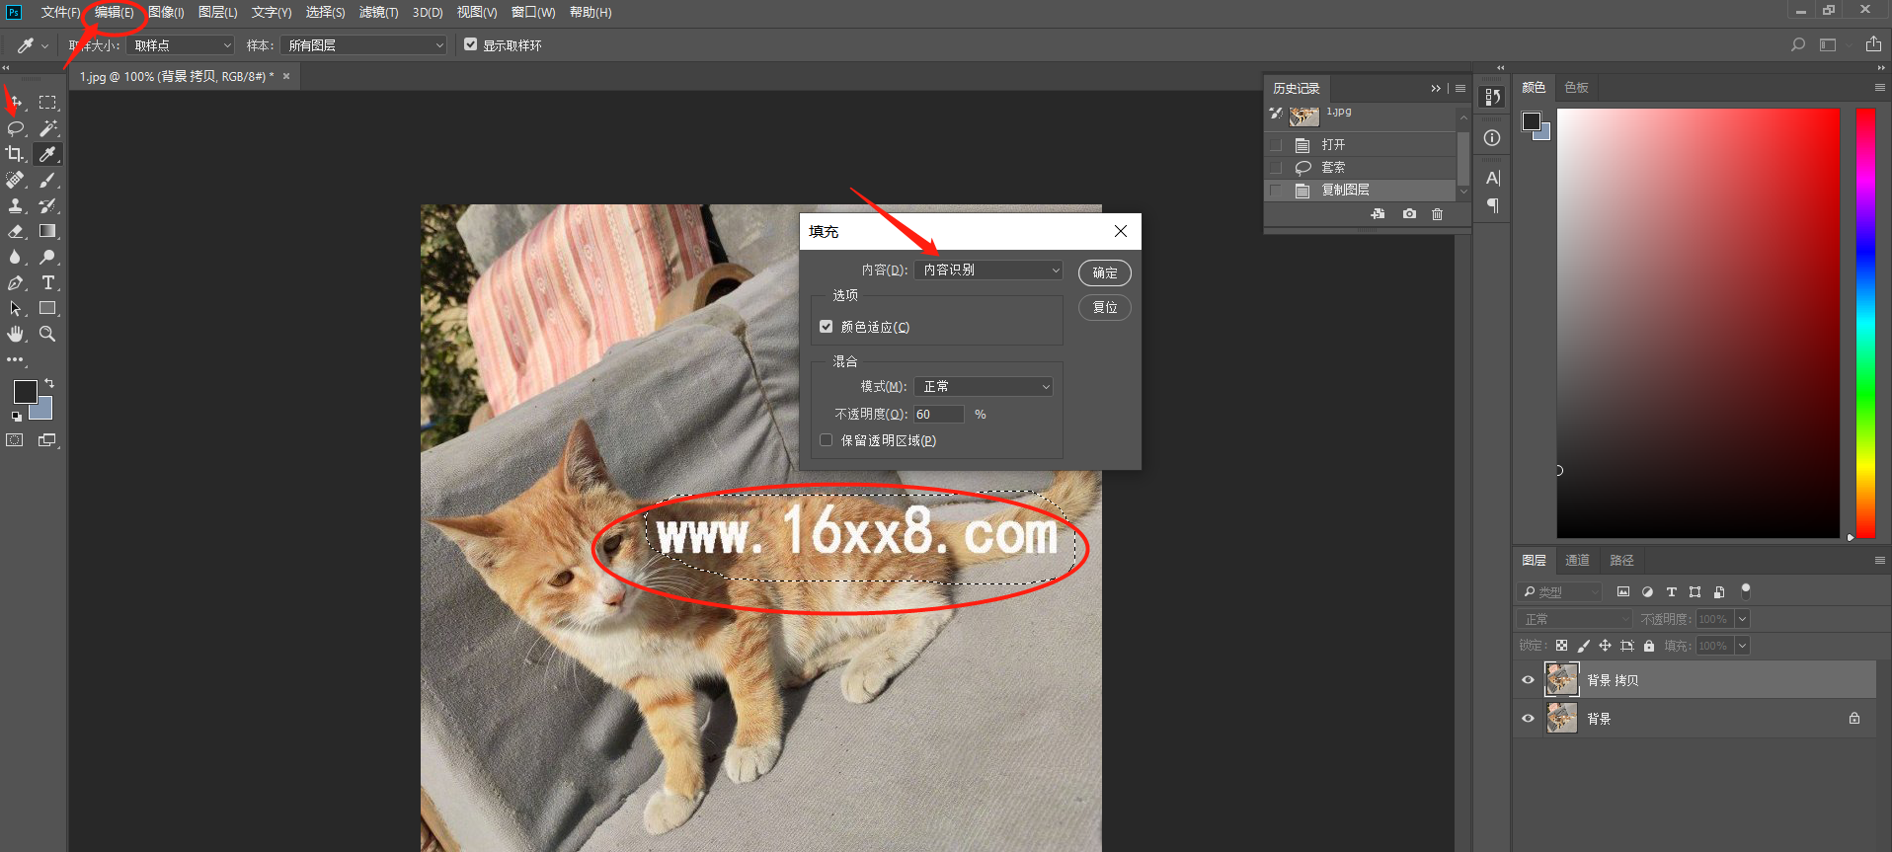1892x852 pixels.
Task: Click the search magnifier in options bar
Action: (1798, 44)
